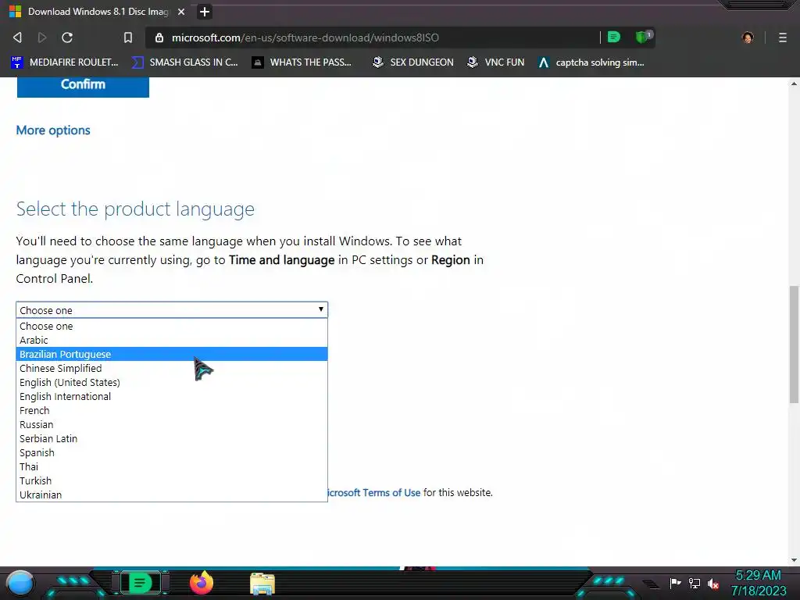The image size is (800, 600).
Task: Select Turkish language option
Action: coord(171,480)
